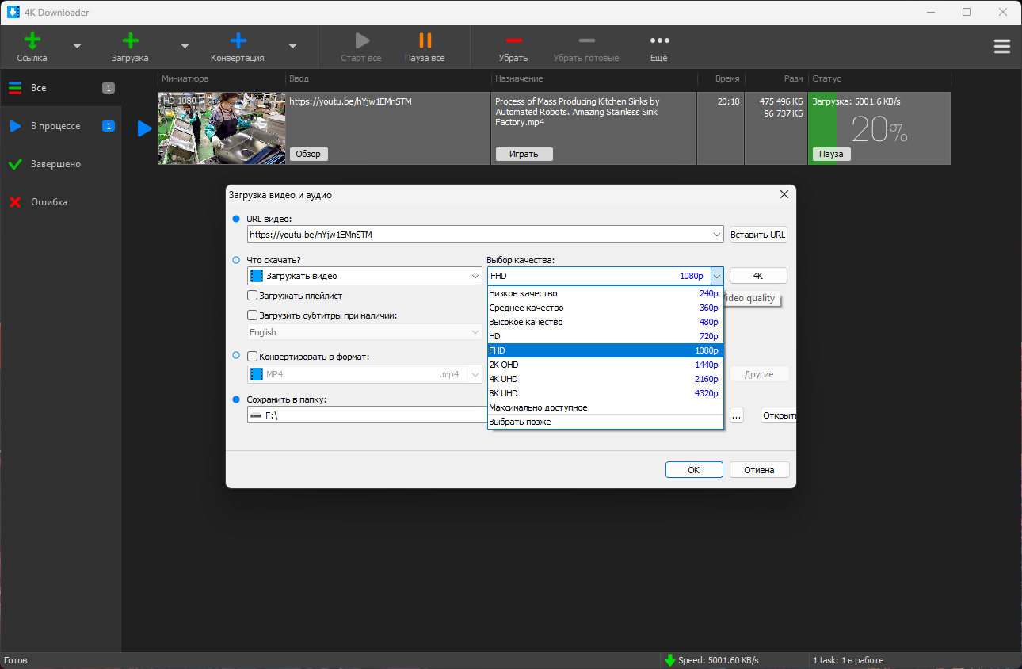The image size is (1022, 669).
Task: Open the hamburger main menu
Action: (x=1002, y=47)
